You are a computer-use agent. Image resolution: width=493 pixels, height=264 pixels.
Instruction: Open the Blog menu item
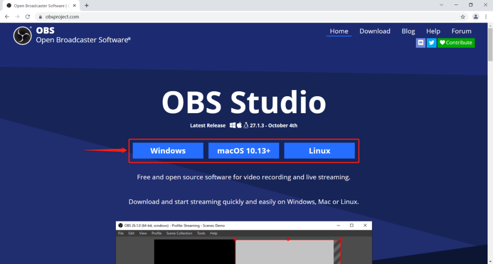coord(408,31)
